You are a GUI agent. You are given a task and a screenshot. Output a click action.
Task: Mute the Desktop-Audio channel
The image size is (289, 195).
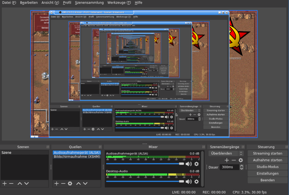point(189,182)
